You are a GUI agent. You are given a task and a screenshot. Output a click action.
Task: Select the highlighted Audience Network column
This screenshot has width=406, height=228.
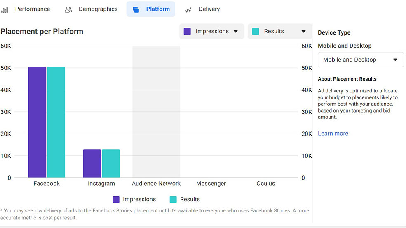click(x=156, y=112)
